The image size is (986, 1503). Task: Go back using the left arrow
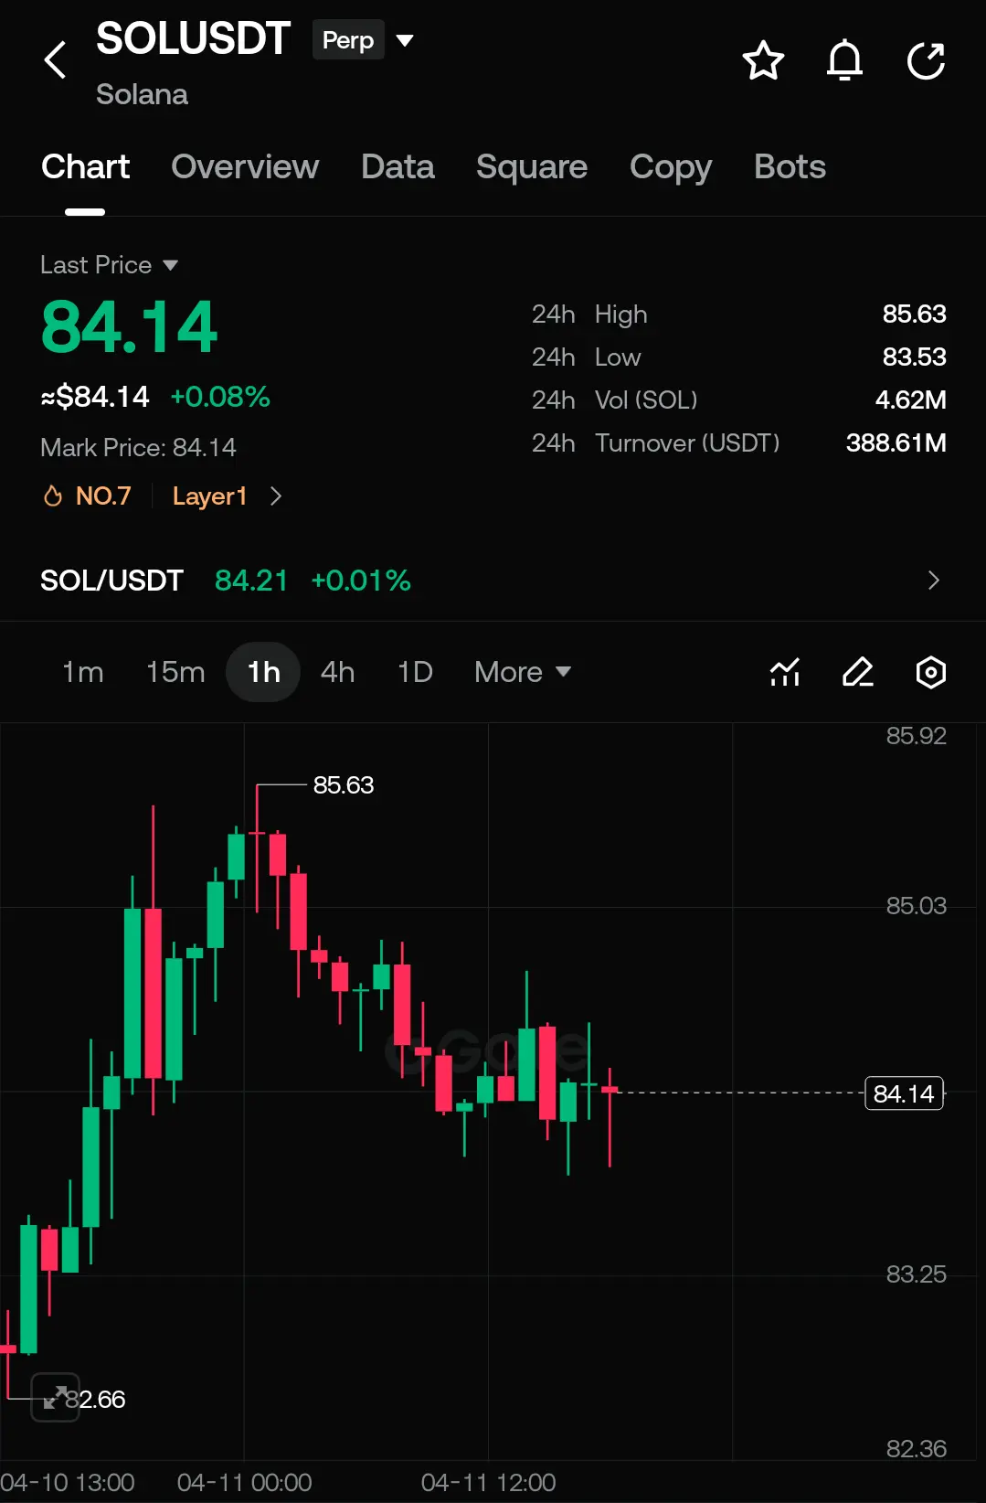point(56,60)
